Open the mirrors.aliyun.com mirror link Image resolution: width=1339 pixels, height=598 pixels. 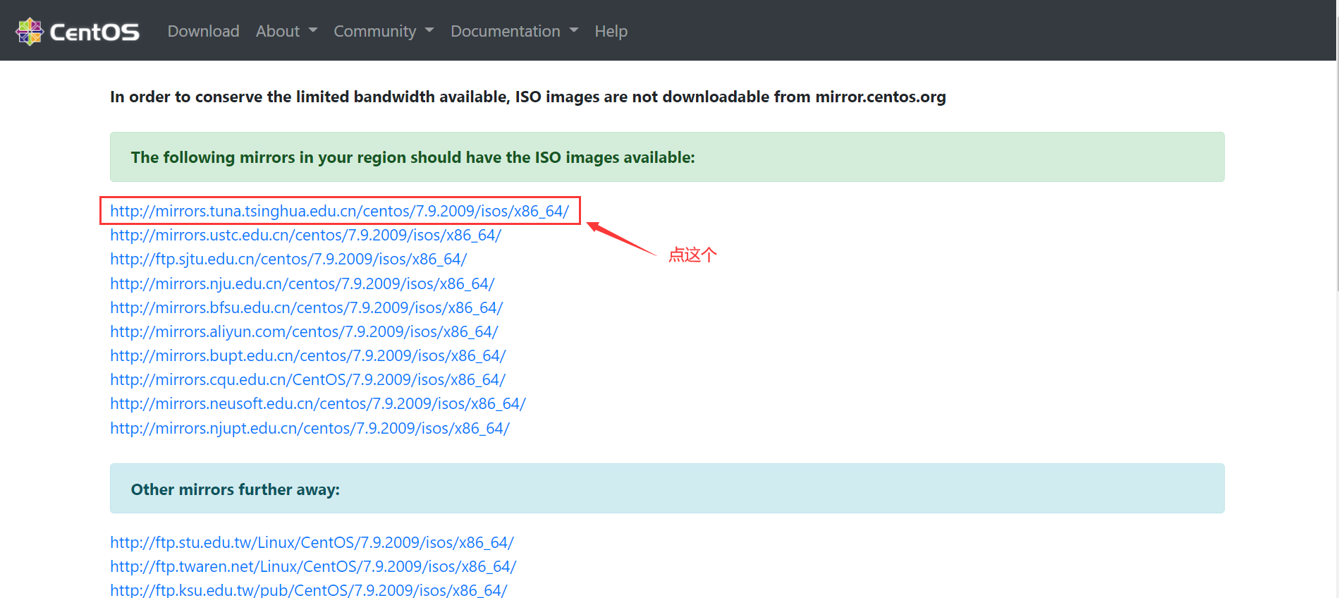(304, 331)
